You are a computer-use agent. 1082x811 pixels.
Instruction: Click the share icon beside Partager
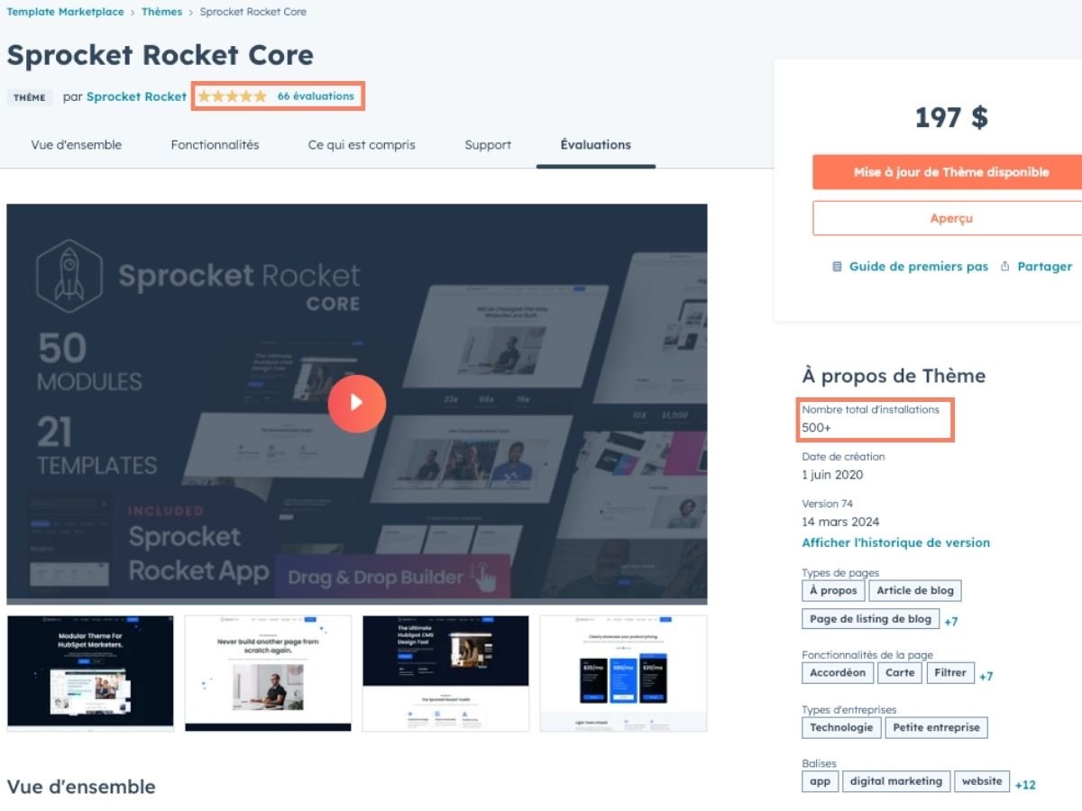coord(1004,267)
